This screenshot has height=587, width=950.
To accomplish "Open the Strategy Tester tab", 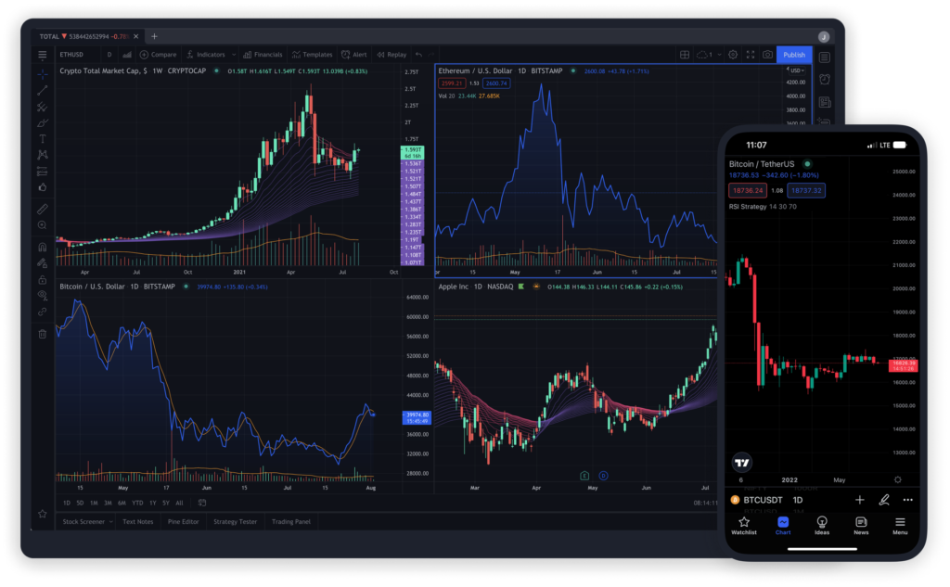I will point(235,521).
